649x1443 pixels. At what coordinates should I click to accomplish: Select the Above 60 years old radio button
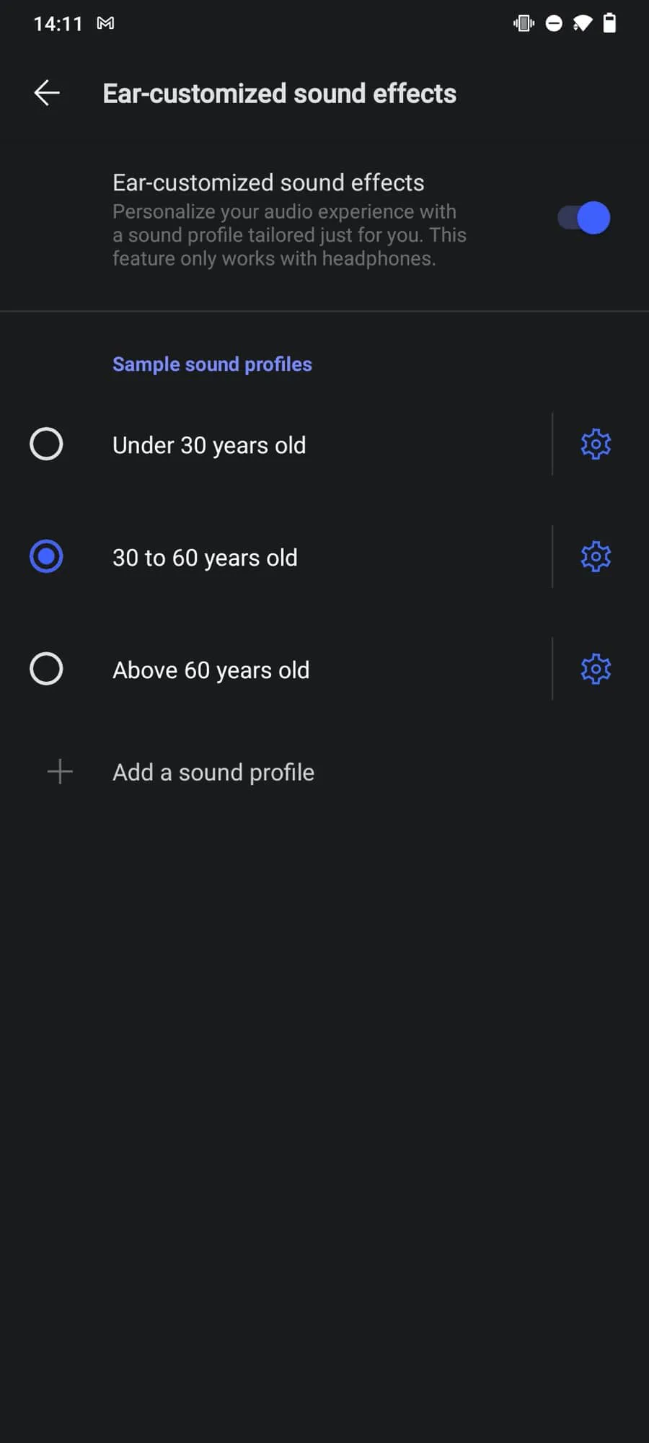click(46, 670)
